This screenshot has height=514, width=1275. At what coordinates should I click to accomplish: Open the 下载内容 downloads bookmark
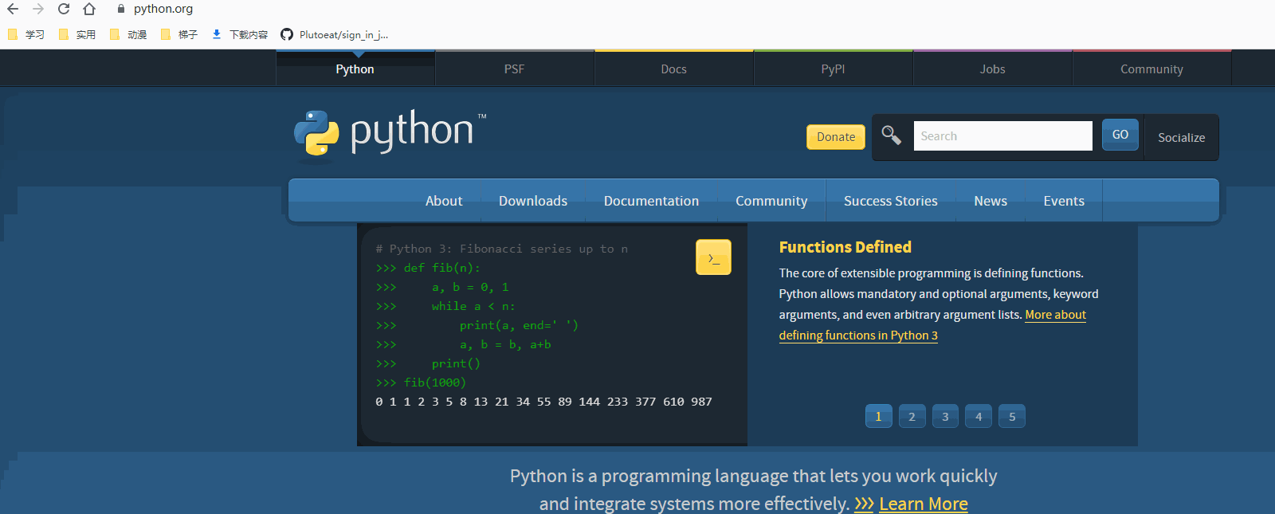tap(240, 34)
